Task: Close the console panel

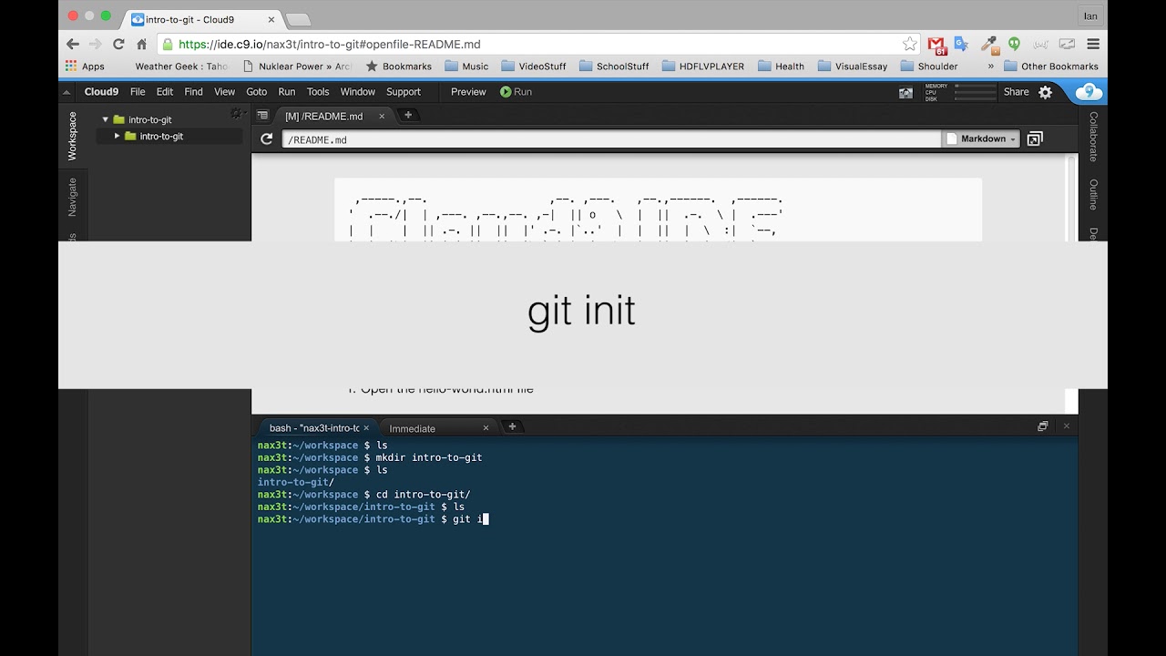Action: [1067, 426]
